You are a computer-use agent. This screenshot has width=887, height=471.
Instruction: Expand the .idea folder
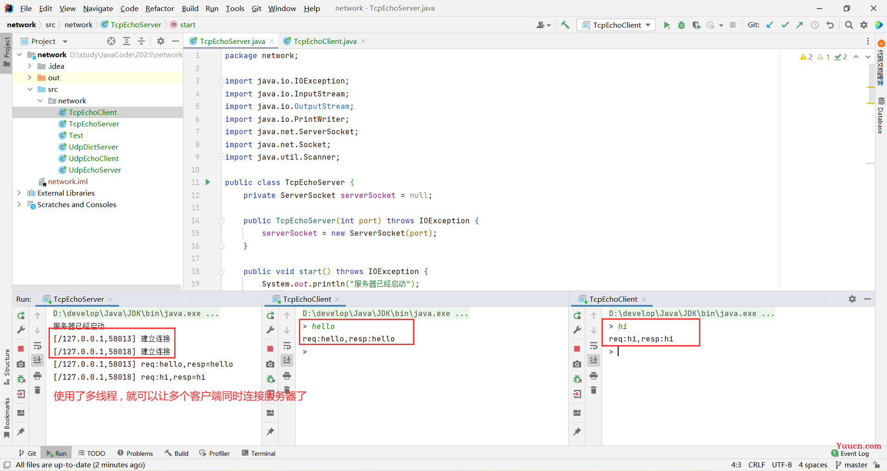pyautogui.click(x=30, y=66)
